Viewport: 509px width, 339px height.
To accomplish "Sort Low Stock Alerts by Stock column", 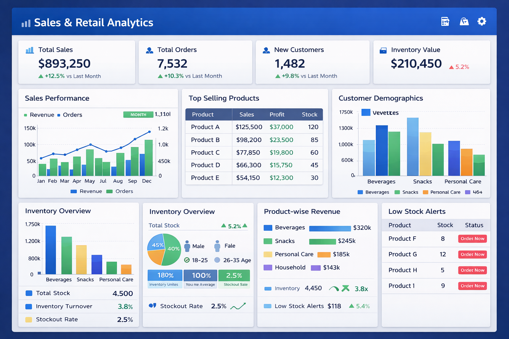I will 445,225.
